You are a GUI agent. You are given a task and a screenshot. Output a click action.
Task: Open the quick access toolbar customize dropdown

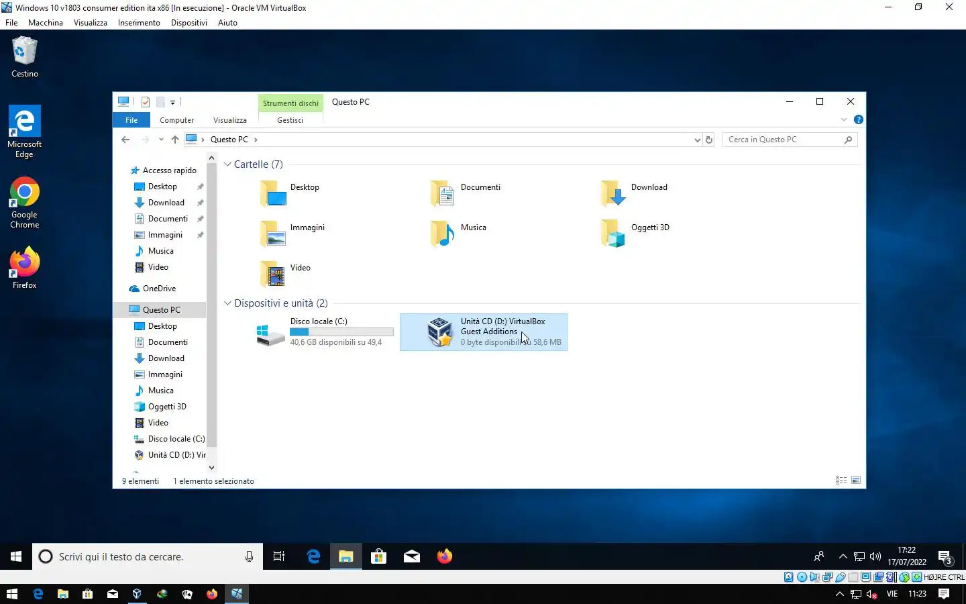172,103
